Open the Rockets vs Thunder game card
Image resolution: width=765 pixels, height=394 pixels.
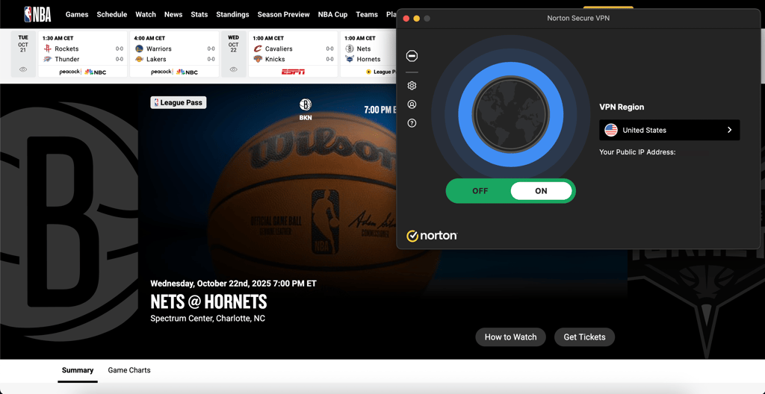click(x=82, y=54)
